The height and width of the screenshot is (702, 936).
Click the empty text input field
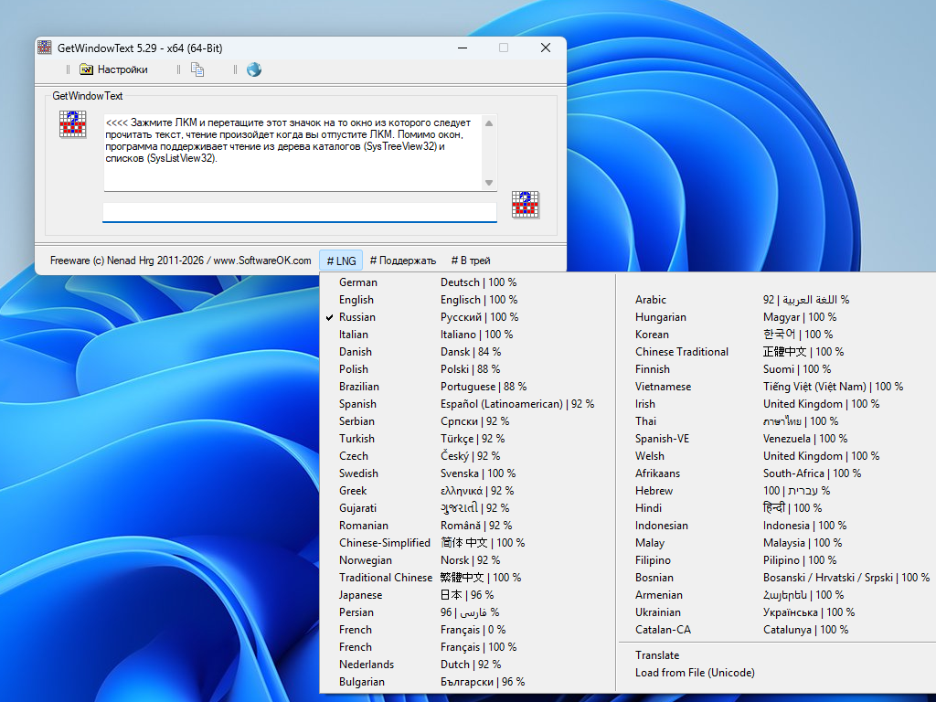click(299, 212)
